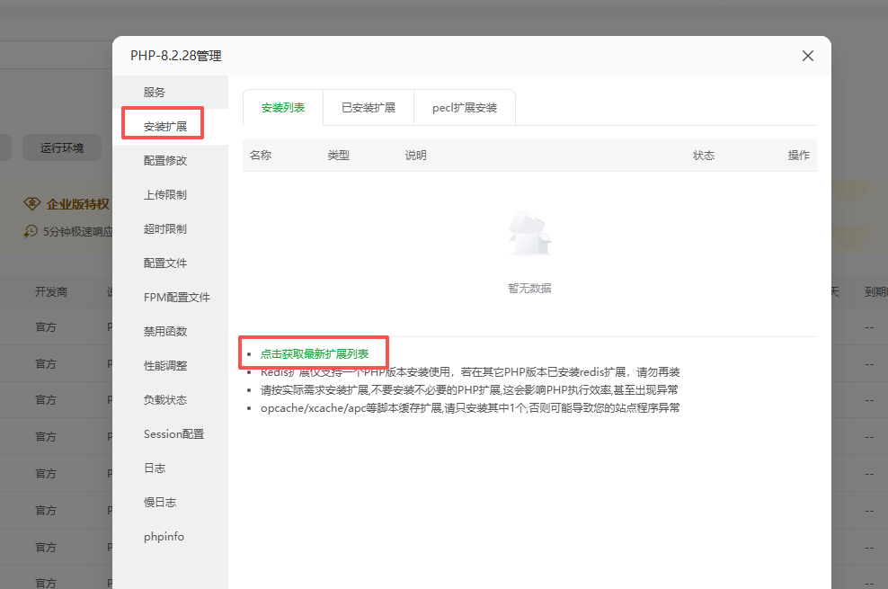
Task: Open 超时限制 sidebar item
Action: click(165, 229)
